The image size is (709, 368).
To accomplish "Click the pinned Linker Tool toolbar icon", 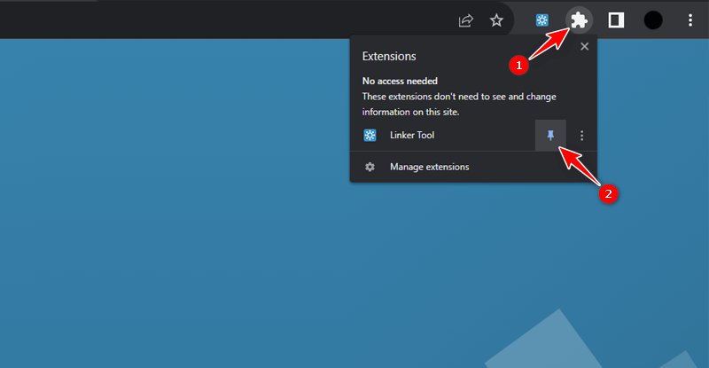I will (x=542, y=20).
